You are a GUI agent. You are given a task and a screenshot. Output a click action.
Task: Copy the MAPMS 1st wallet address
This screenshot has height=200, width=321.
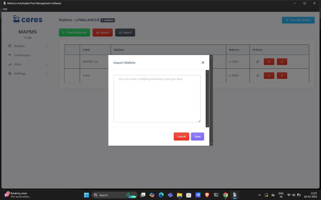pyautogui.click(x=258, y=62)
